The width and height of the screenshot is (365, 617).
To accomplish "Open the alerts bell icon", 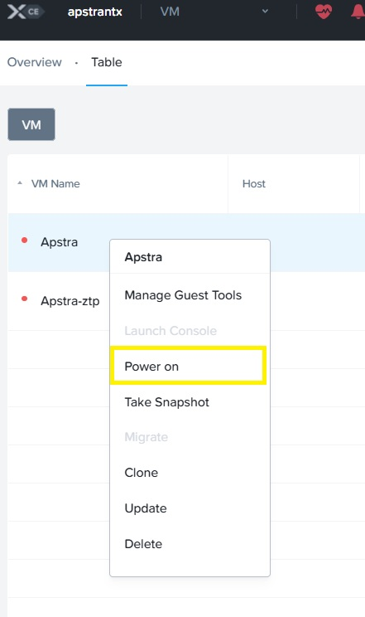I will (x=358, y=12).
